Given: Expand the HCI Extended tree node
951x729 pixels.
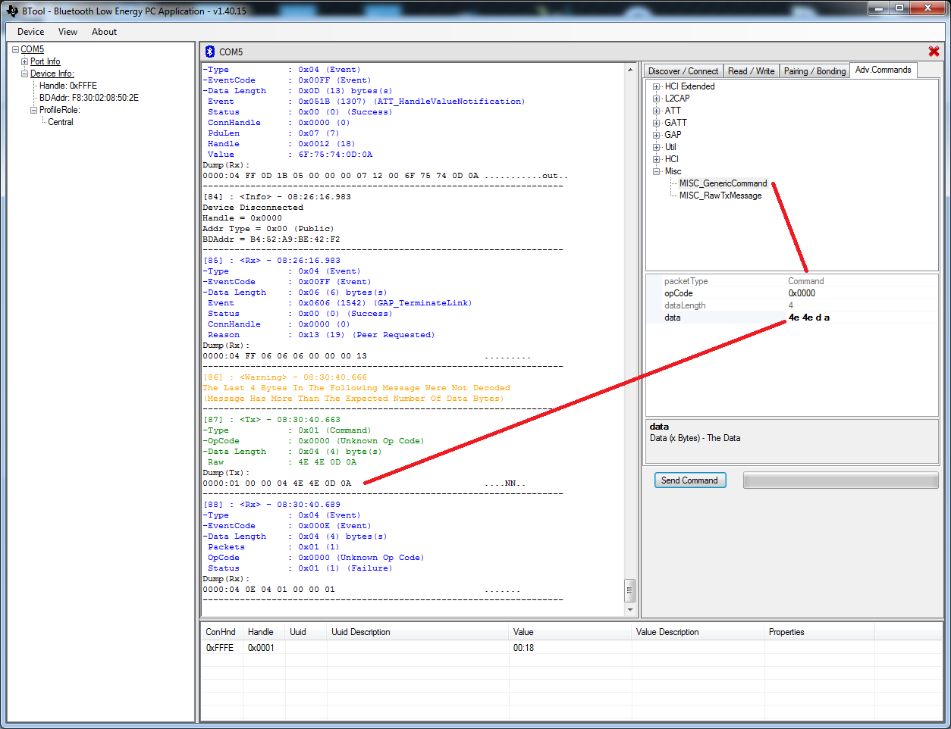Looking at the screenshot, I should click(x=657, y=86).
